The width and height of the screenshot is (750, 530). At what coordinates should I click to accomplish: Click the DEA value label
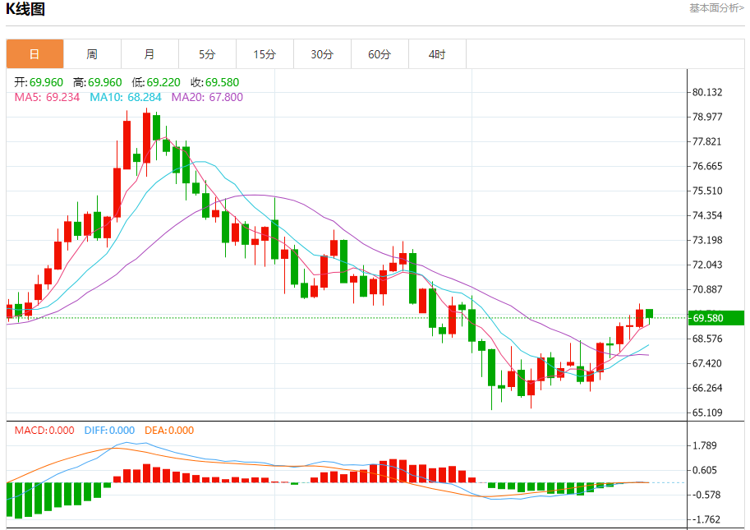pos(169,430)
